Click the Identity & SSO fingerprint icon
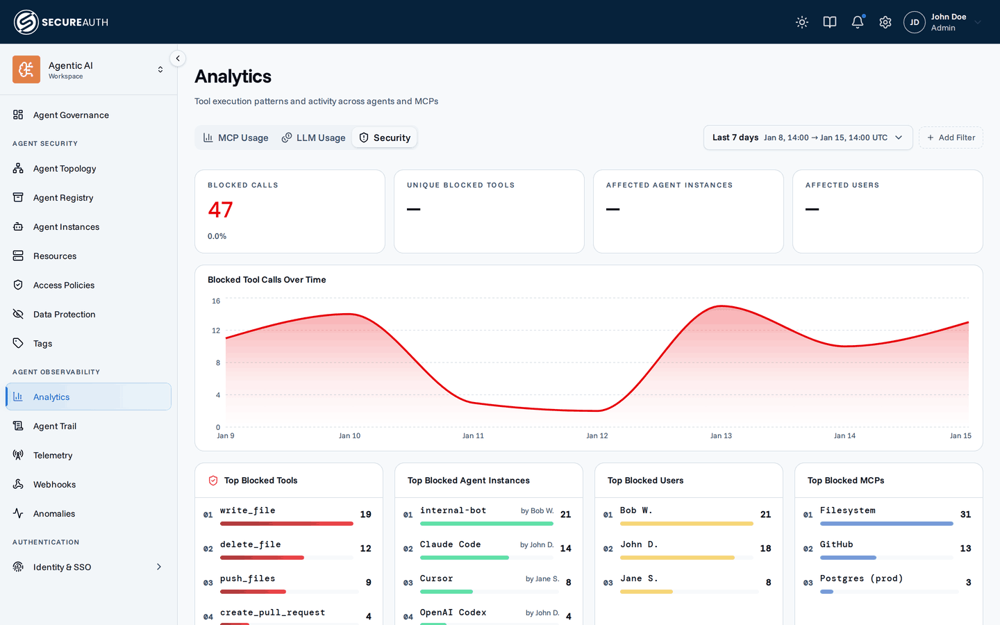Image resolution: width=1000 pixels, height=625 pixels. [18, 567]
